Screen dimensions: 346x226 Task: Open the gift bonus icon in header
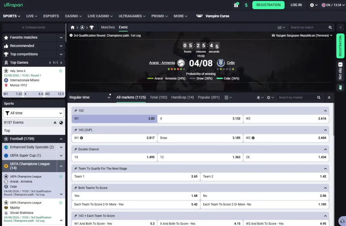(236, 5)
